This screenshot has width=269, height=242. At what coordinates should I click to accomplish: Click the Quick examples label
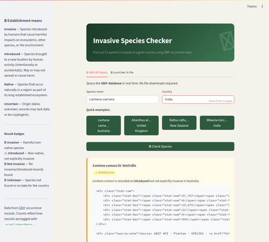[98, 110]
